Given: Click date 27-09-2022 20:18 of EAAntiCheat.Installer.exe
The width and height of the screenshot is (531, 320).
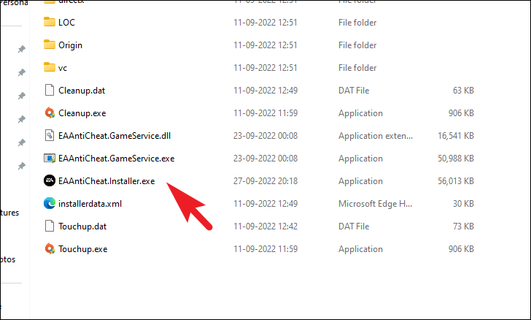Looking at the screenshot, I should 265,181.
